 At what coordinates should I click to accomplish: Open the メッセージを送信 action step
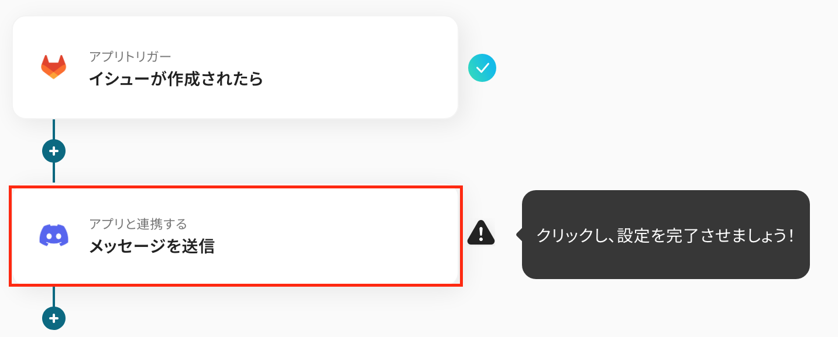pyautogui.click(x=152, y=246)
